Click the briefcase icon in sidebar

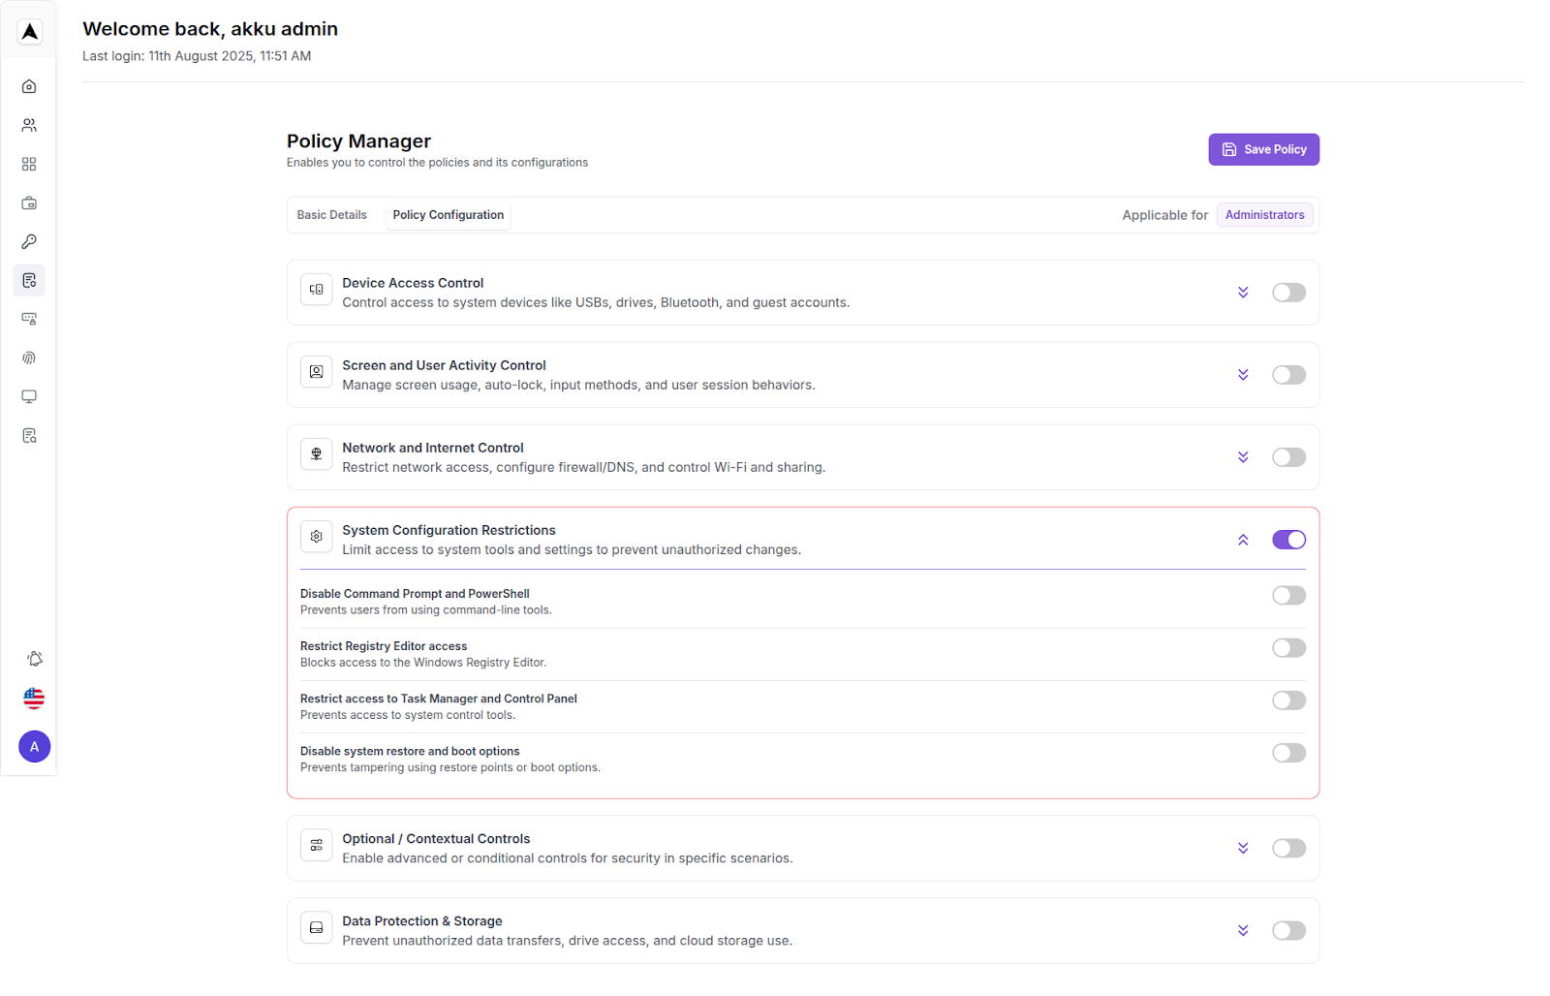tap(28, 202)
